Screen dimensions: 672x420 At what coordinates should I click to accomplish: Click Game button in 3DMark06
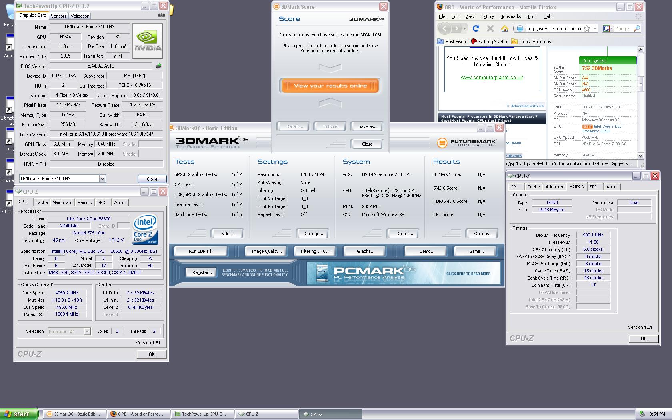476,251
